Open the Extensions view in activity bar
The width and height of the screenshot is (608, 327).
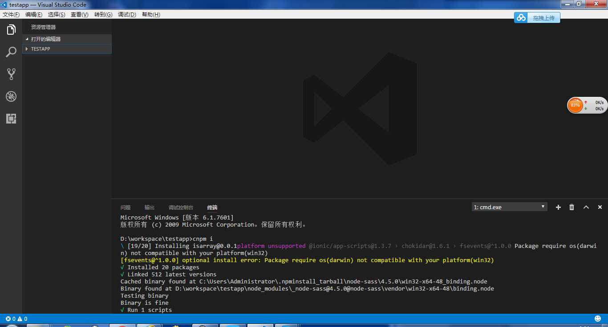tap(11, 119)
